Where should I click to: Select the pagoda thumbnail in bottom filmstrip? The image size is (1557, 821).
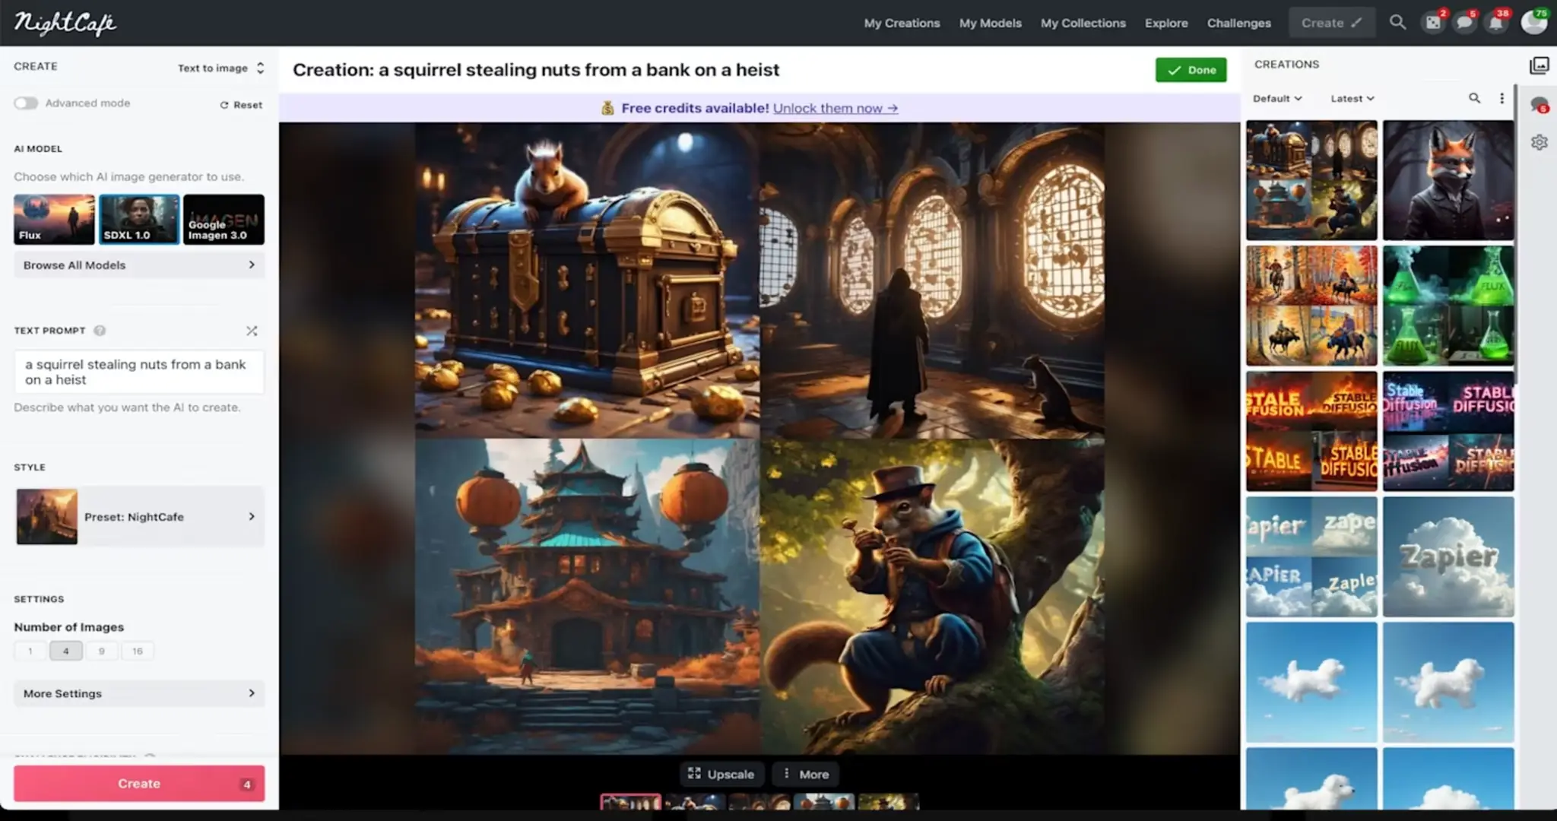tap(824, 802)
